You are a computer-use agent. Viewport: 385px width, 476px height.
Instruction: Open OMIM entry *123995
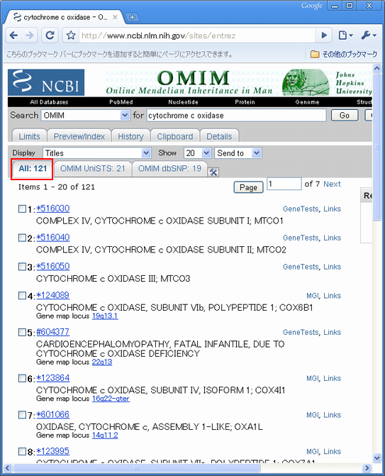tap(52, 451)
